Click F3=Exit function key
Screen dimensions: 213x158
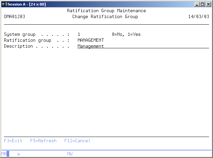tap(13, 141)
